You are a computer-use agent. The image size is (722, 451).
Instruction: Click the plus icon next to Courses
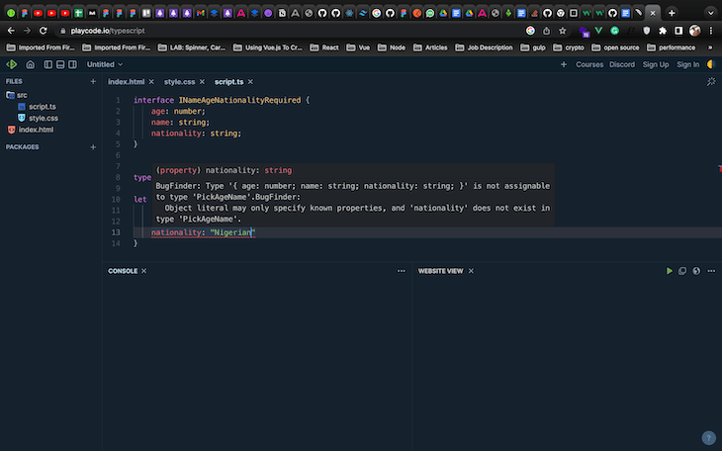[564, 64]
